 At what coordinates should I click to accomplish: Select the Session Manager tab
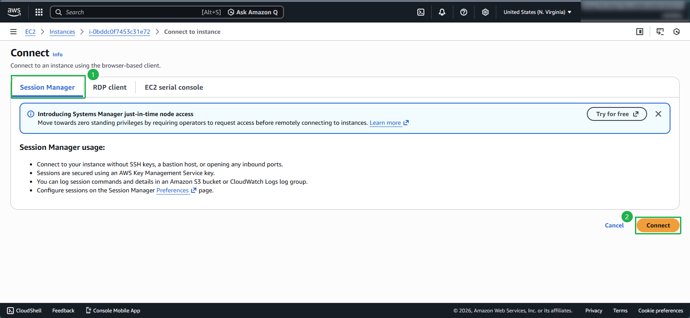click(x=47, y=87)
